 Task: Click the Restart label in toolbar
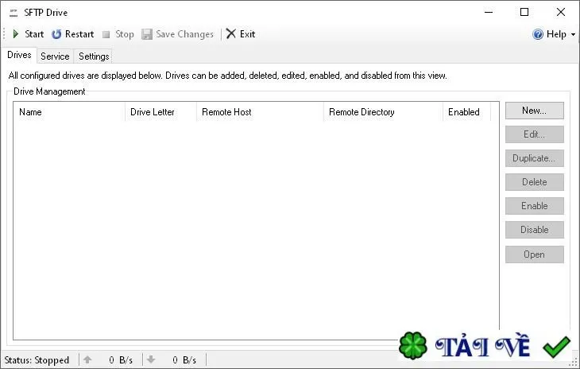[x=79, y=34]
